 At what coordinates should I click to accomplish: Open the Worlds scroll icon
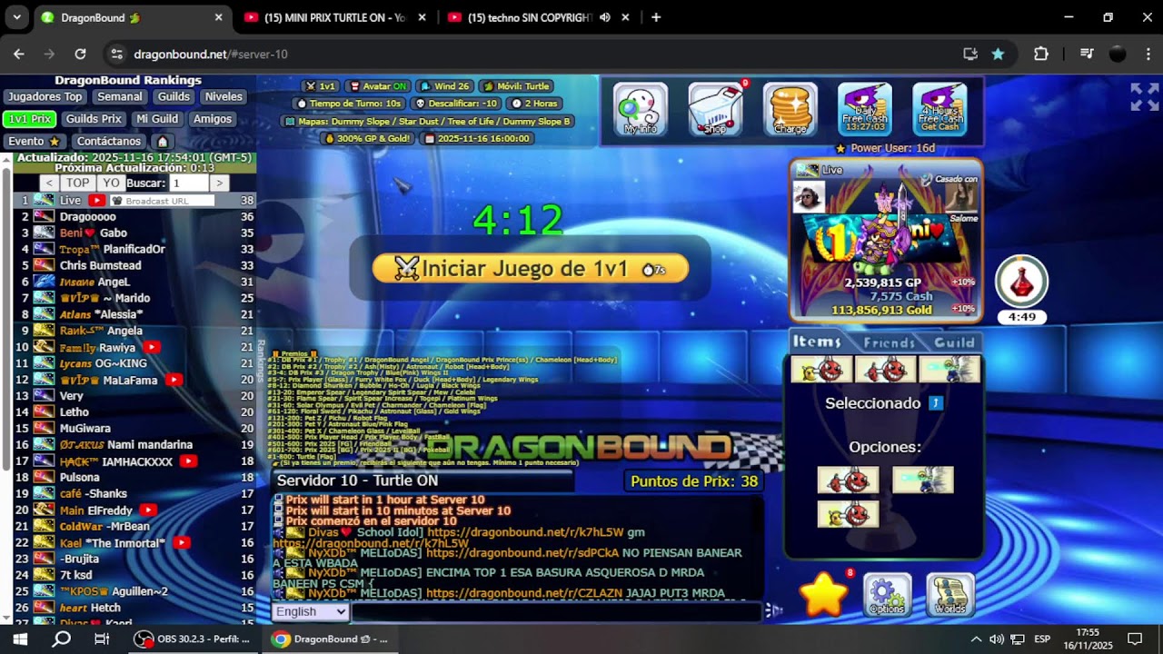tap(950, 596)
